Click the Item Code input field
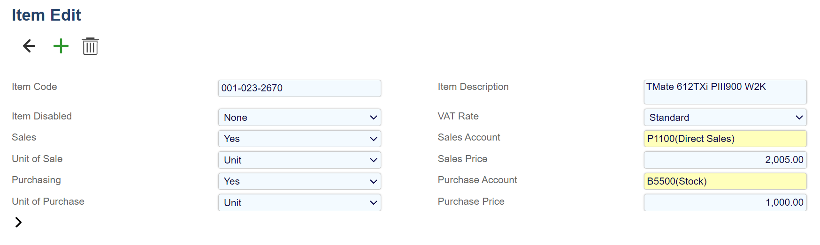Image resolution: width=820 pixels, height=245 pixels. 299,88
